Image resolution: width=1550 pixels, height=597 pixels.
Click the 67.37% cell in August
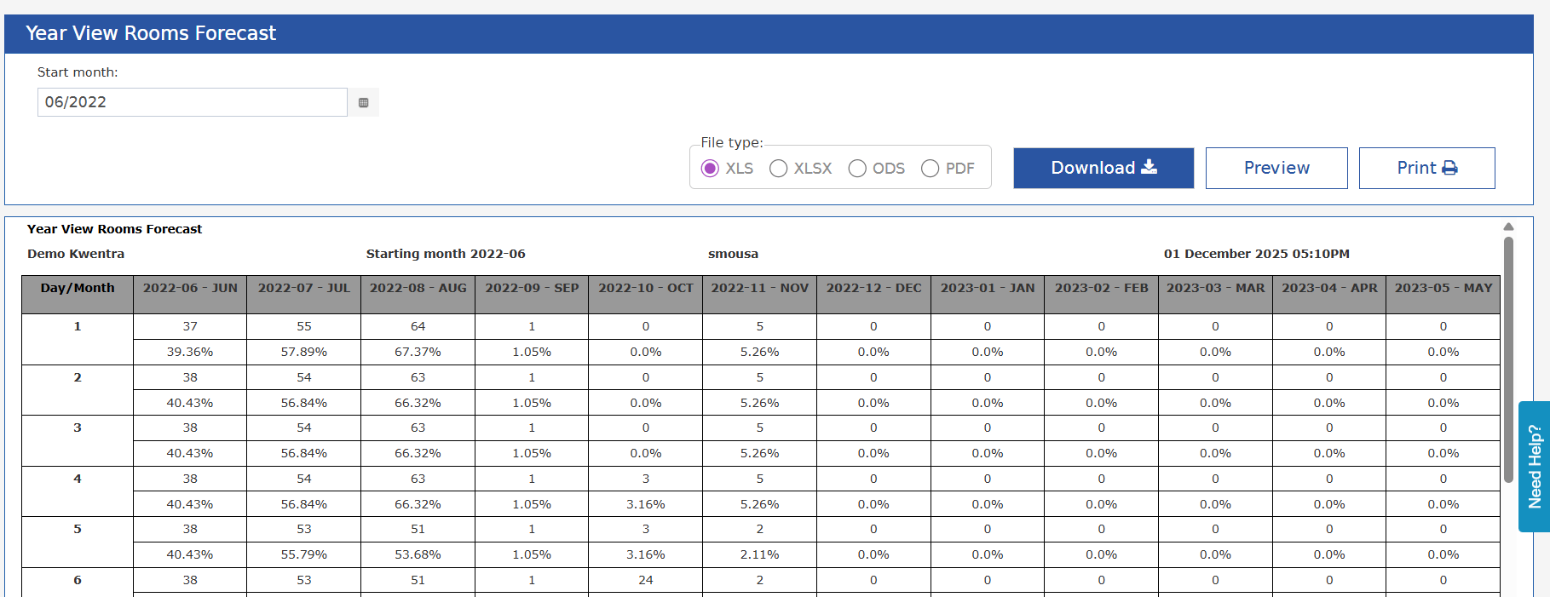(x=418, y=352)
